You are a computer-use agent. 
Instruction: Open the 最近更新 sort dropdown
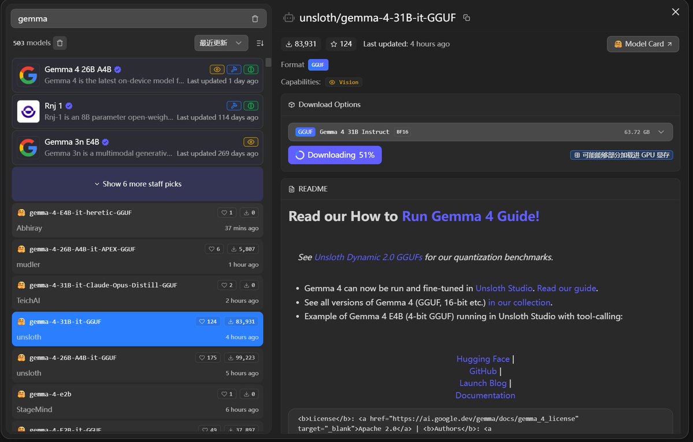click(x=221, y=43)
